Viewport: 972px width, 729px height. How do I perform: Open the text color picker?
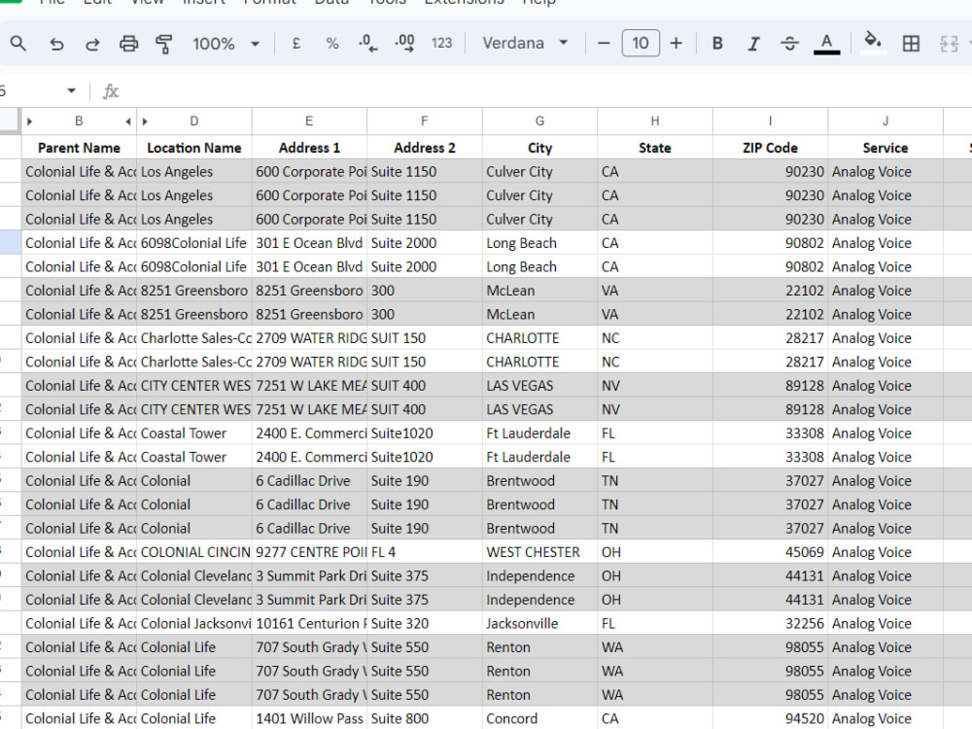(x=826, y=44)
